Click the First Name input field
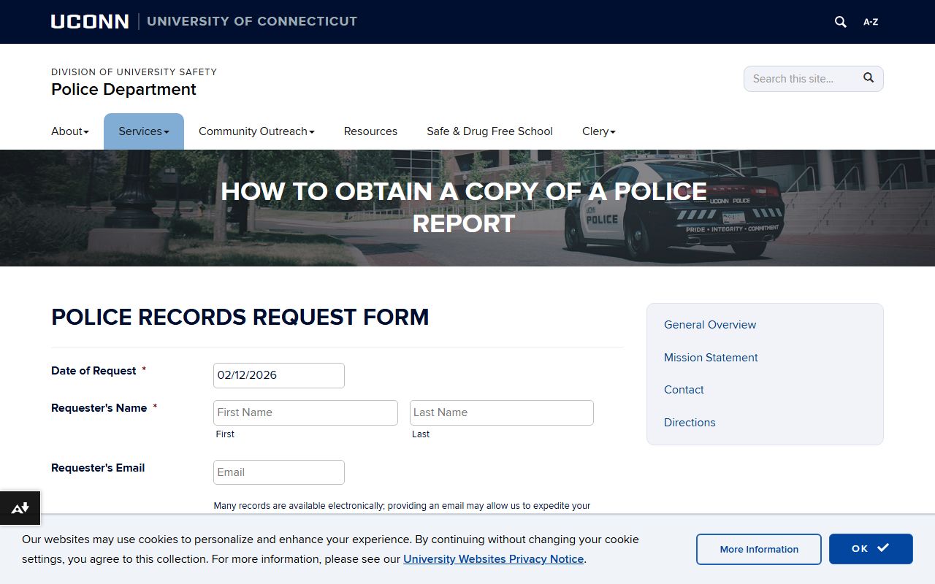This screenshot has height=584, width=935. (x=305, y=412)
